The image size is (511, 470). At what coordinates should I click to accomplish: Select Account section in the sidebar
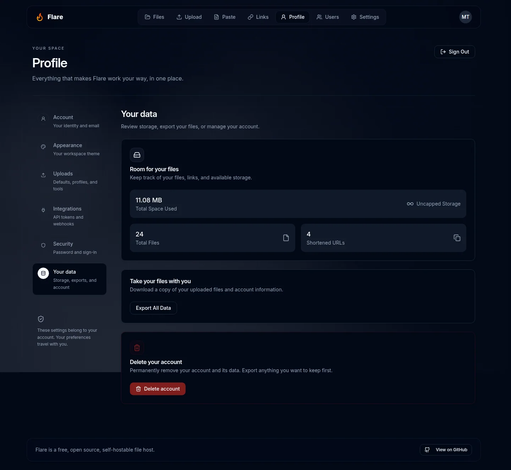(x=70, y=121)
